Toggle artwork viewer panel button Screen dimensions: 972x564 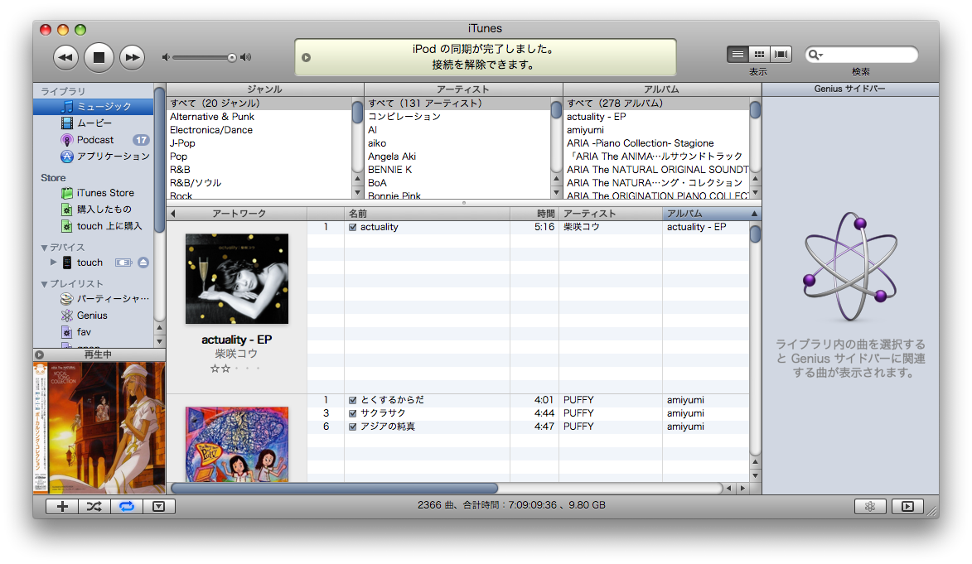click(159, 506)
